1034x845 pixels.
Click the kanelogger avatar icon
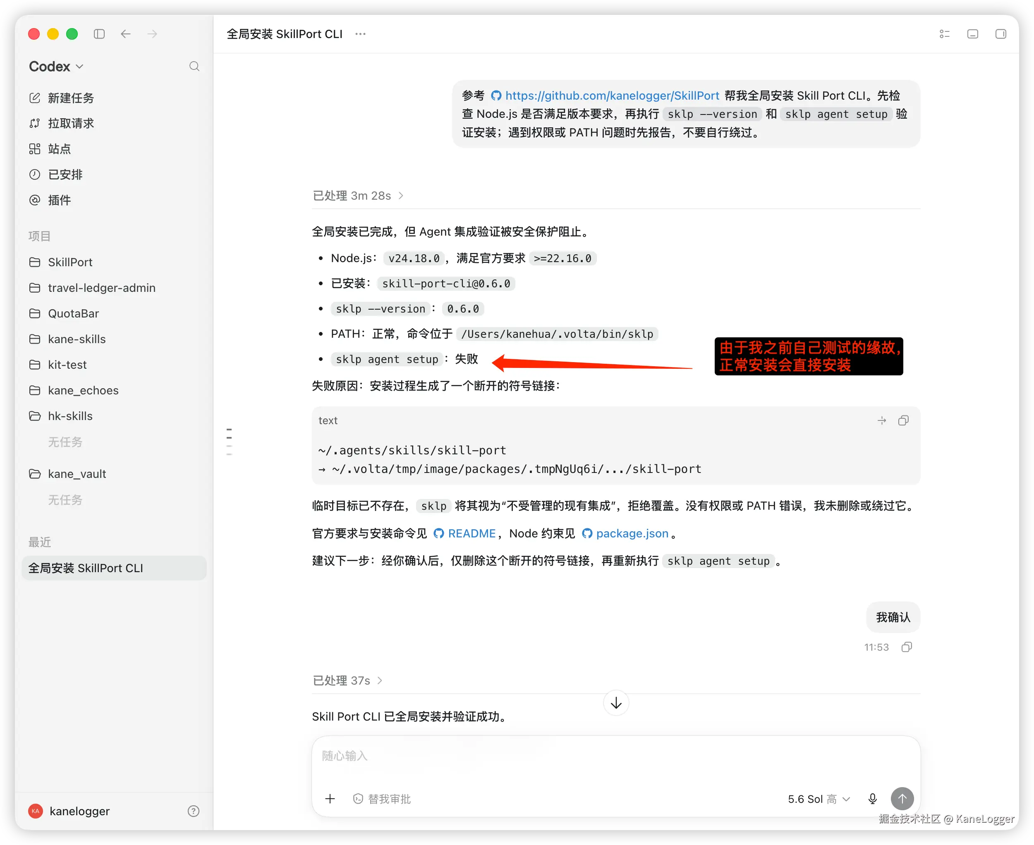click(x=36, y=811)
